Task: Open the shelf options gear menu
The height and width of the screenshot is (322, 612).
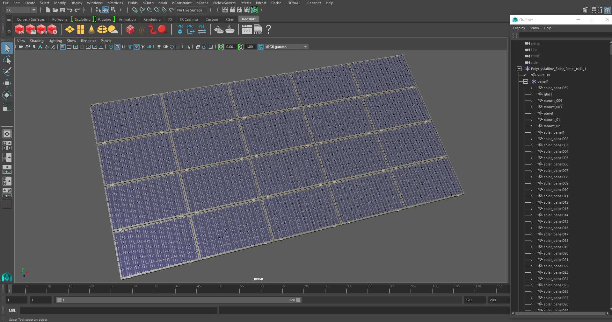Action: [9, 31]
